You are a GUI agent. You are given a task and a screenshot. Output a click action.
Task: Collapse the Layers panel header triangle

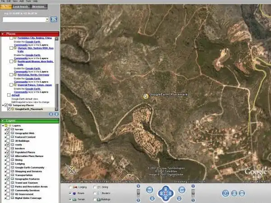(3, 121)
